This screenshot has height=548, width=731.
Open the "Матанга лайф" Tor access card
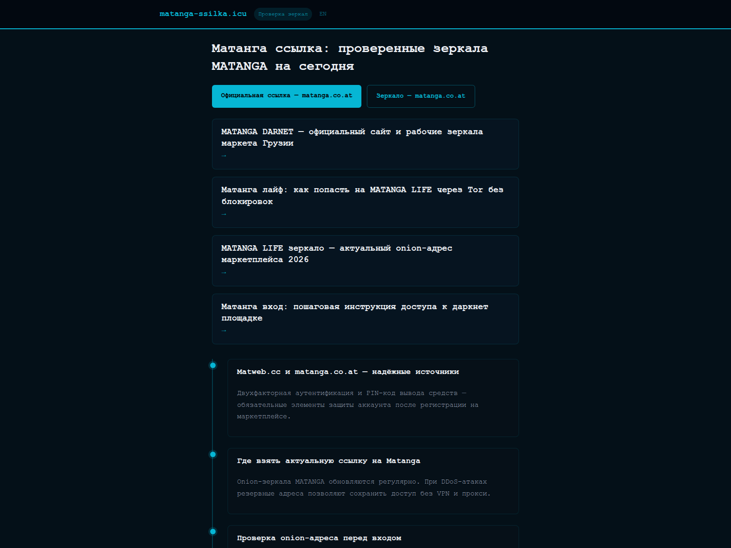365,202
